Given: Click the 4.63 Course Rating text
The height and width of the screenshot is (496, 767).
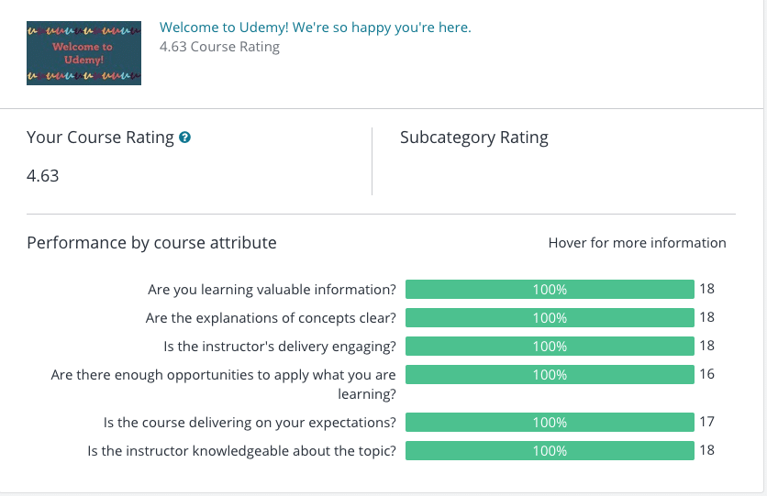Looking at the screenshot, I should pyautogui.click(x=219, y=47).
